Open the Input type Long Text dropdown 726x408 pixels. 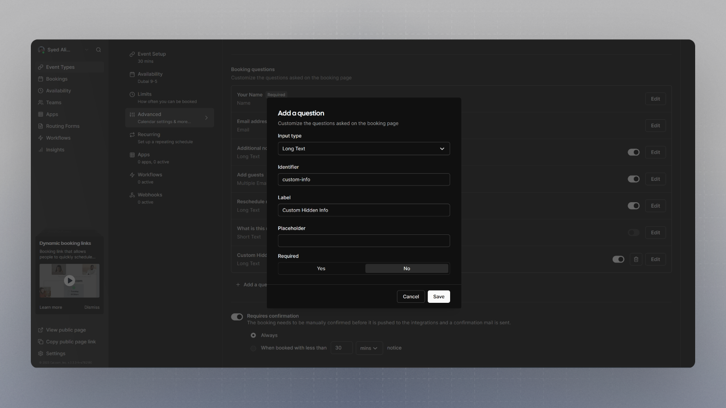click(363, 149)
